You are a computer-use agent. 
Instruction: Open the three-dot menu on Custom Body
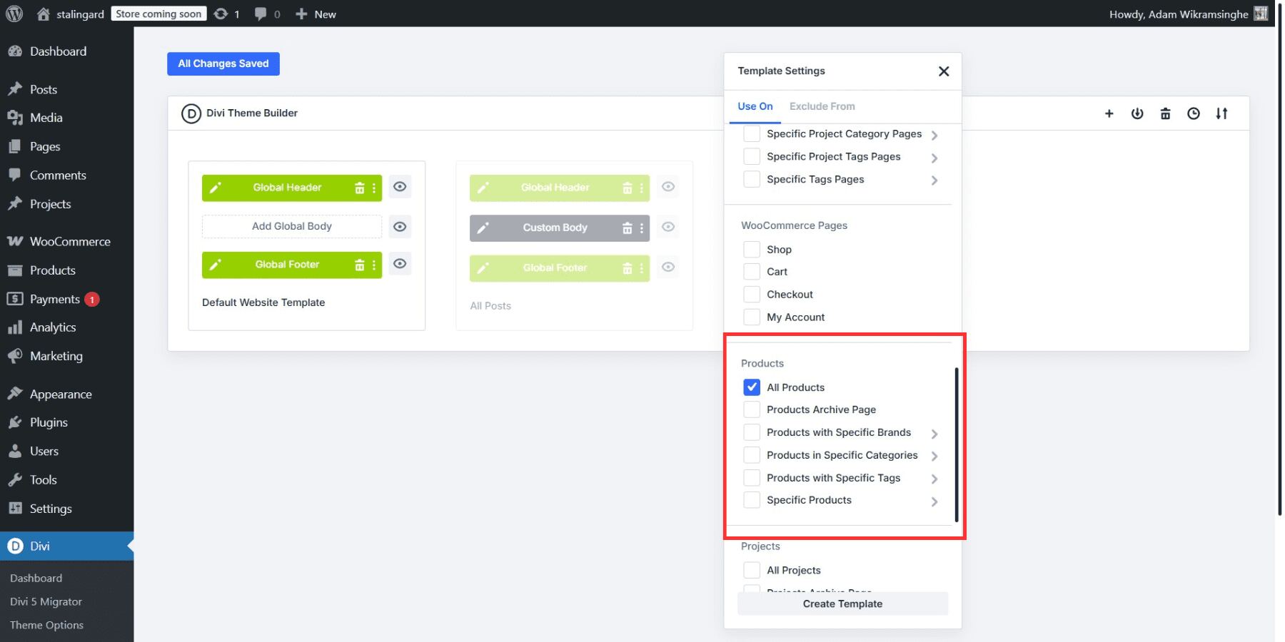click(x=640, y=228)
